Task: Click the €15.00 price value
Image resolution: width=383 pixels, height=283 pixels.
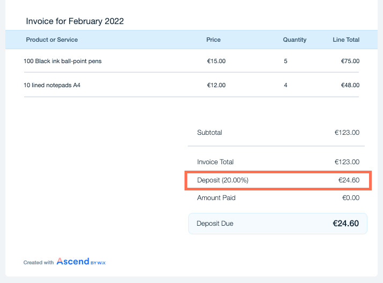Action: tap(216, 61)
